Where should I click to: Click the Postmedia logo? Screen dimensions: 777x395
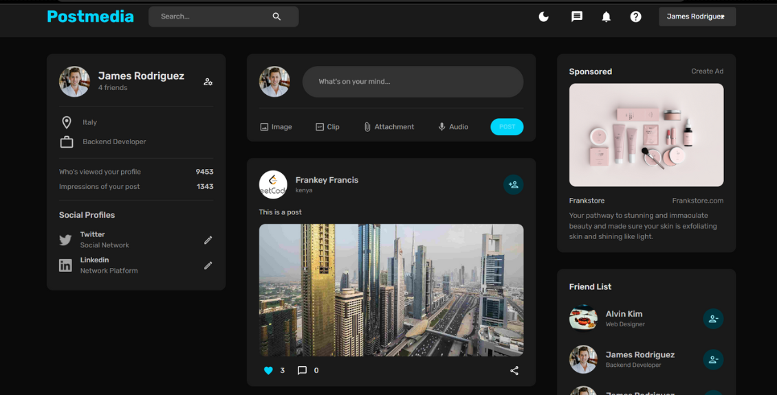[x=90, y=16]
